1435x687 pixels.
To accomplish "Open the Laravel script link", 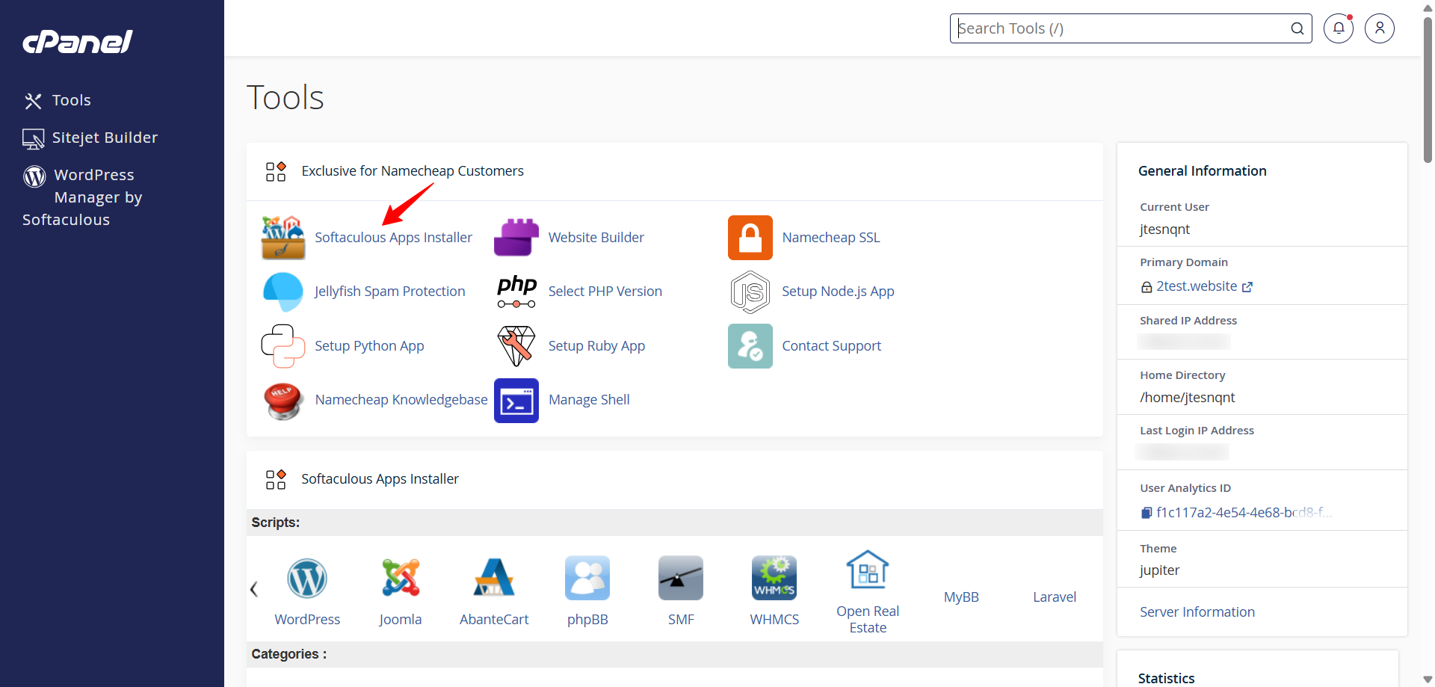I will [1055, 597].
